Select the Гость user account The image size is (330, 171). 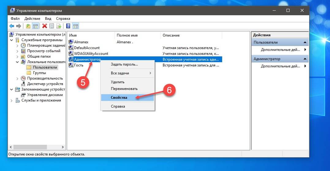click(x=79, y=65)
